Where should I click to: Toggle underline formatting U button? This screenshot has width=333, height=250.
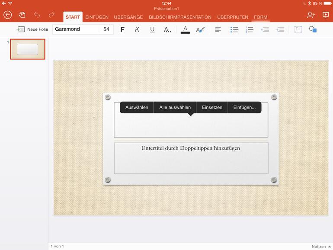click(x=152, y=29)
